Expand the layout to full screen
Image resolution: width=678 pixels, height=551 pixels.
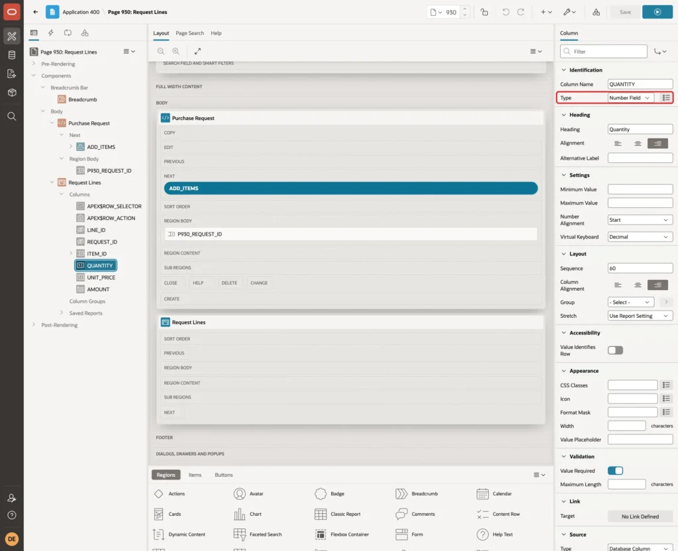[x=197, y=52]
